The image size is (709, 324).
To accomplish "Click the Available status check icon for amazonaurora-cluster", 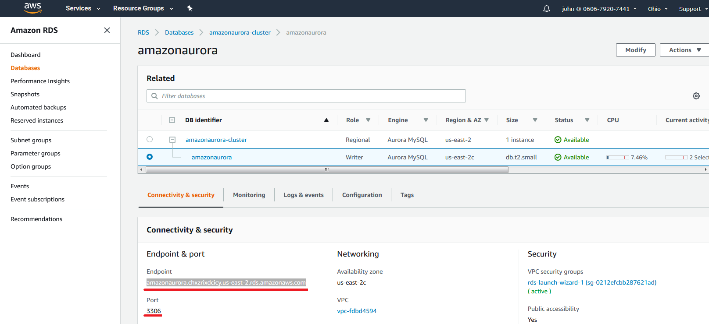I will [558, 140].
